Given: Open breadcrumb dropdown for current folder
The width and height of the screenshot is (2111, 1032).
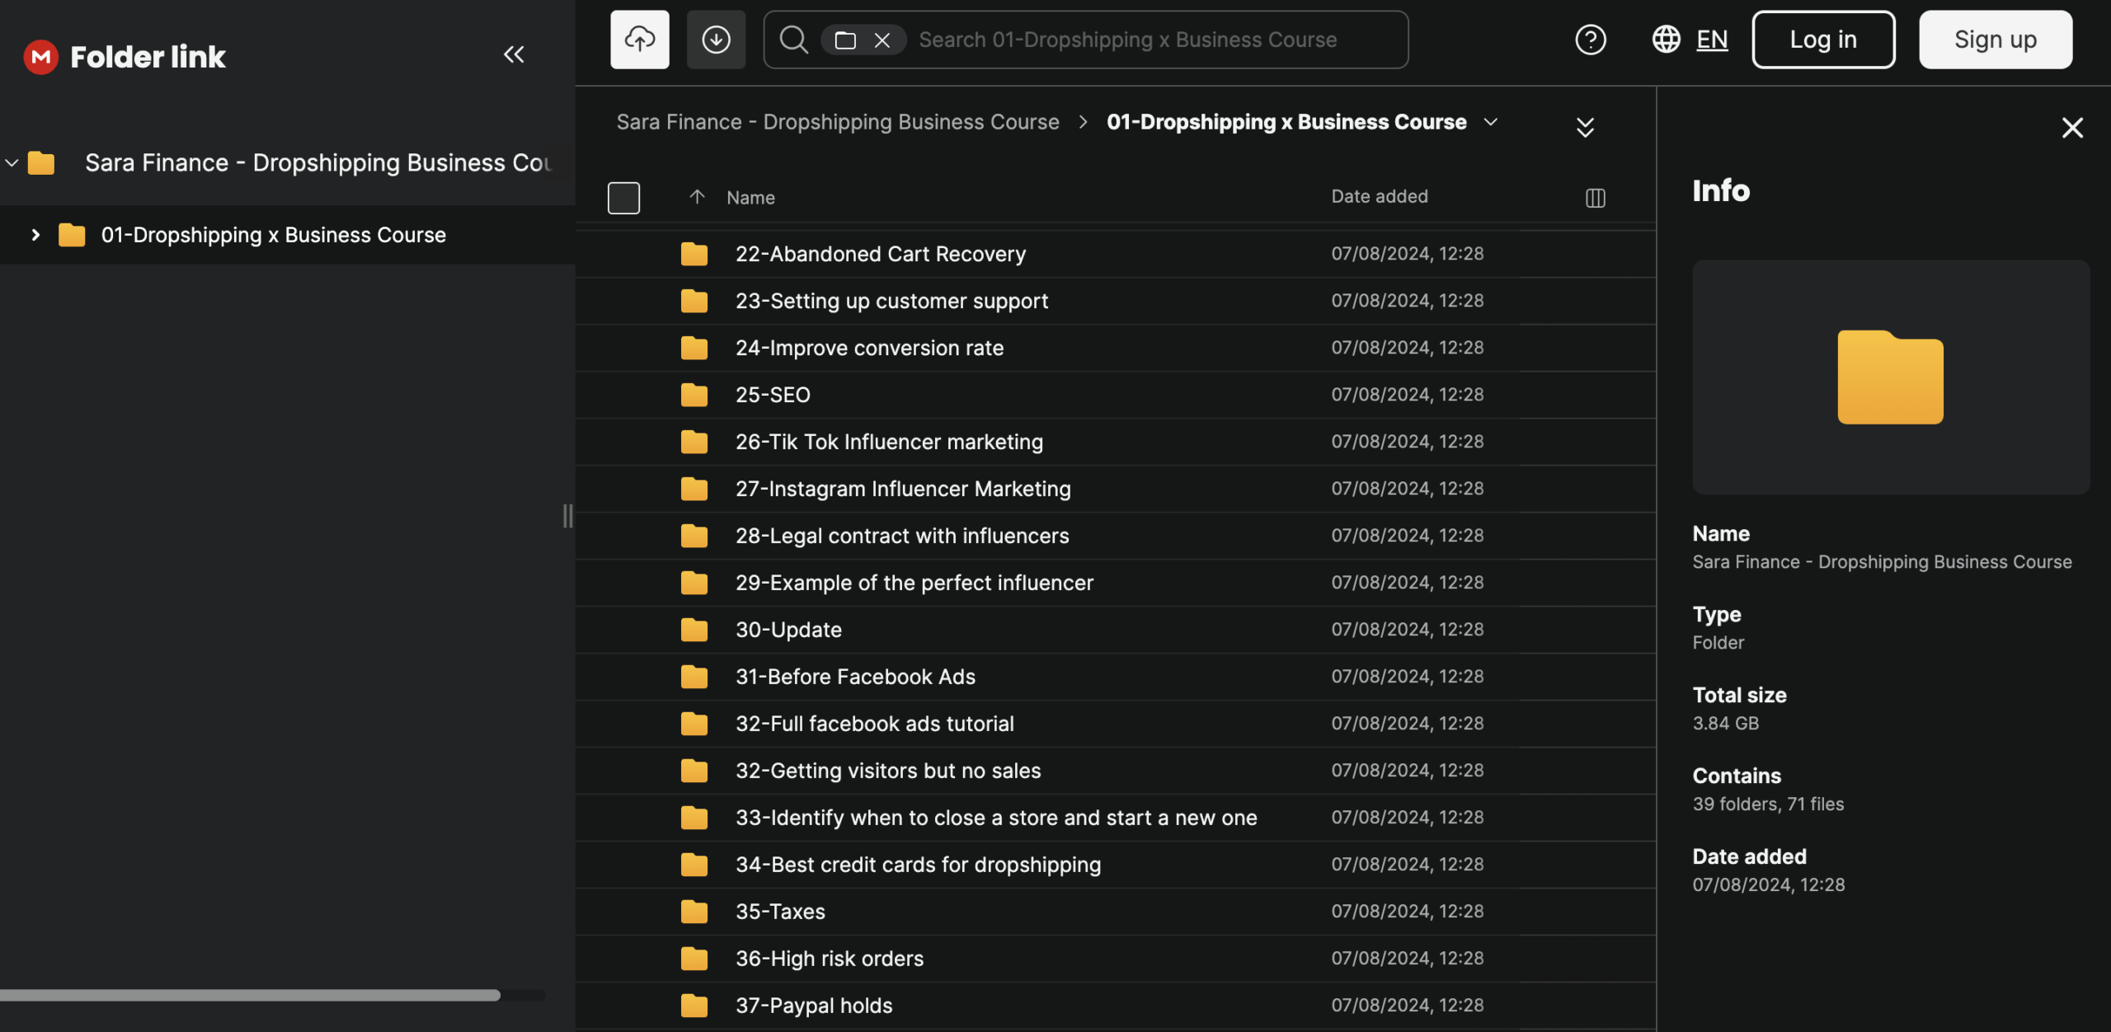Looking at the screenshot, I should (x=1491, y=122).
